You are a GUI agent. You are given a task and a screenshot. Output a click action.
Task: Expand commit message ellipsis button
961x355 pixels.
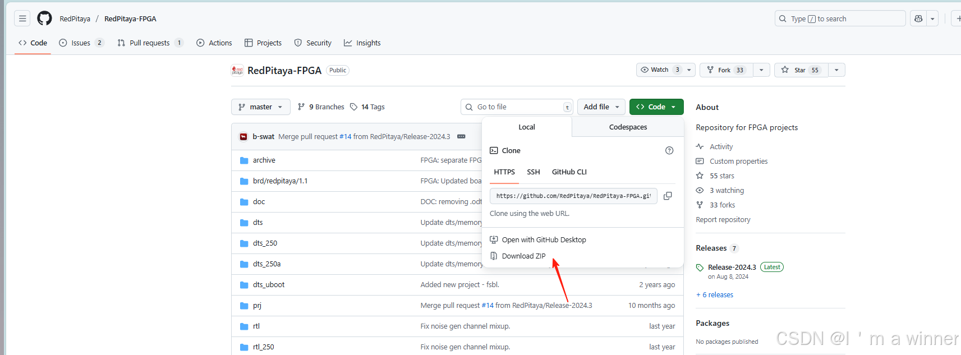click(x=461, y=136)
